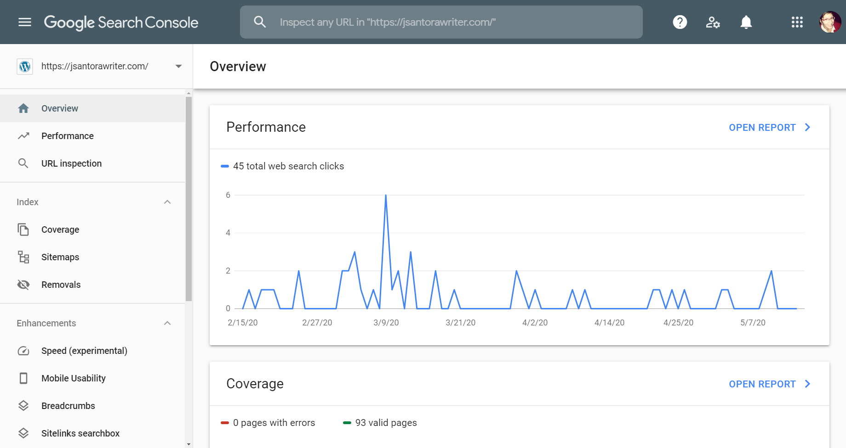Open the Sitemaps section
This screenshot has height=448, width=846.
point(60,257)
